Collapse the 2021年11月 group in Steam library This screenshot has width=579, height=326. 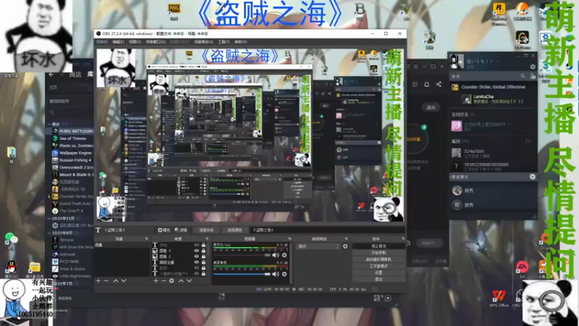tap(49, 219)
